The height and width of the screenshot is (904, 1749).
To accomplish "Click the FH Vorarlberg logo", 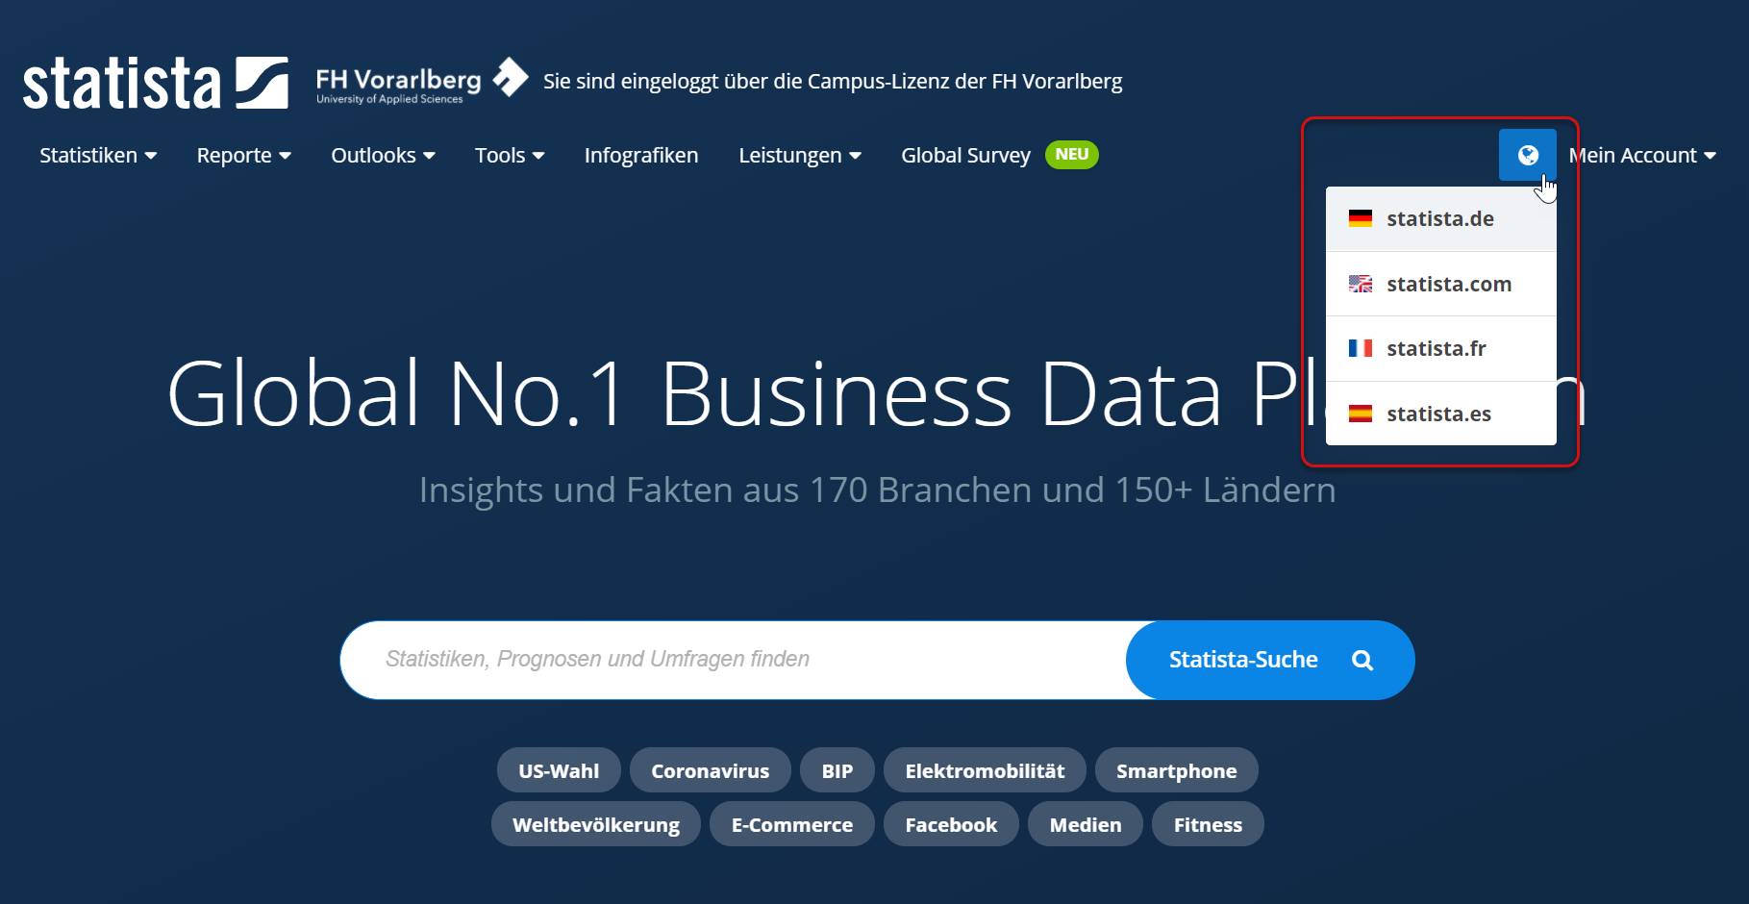I will [x=422, y=81].
